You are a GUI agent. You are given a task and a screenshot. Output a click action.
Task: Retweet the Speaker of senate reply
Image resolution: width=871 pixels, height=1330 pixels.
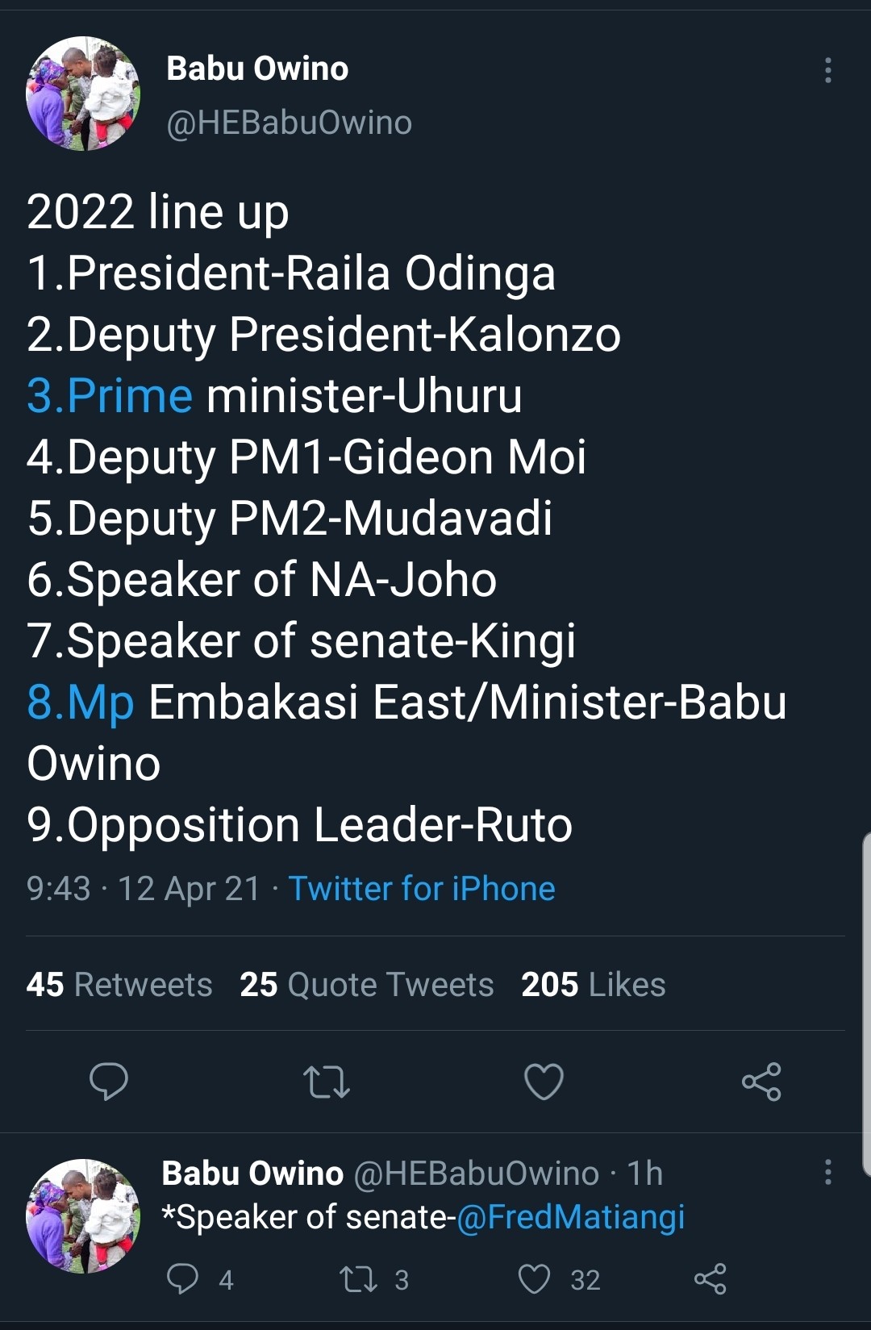[358, 1279]
